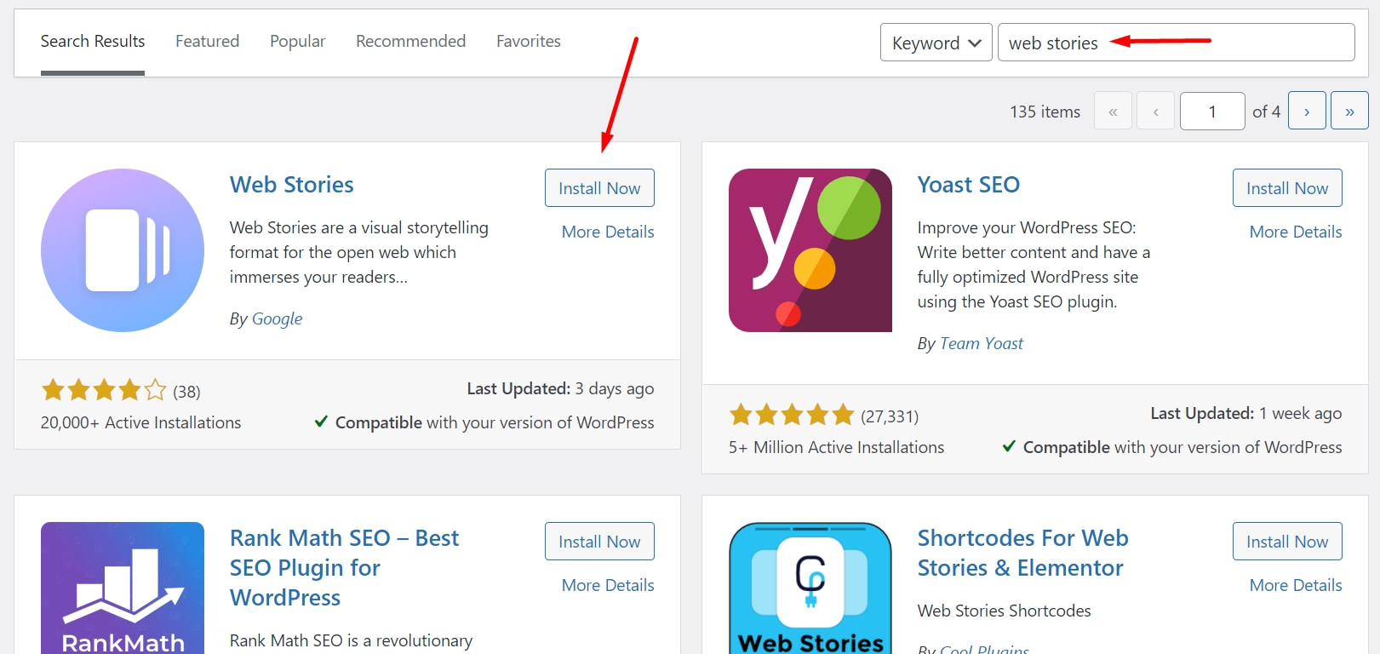Image resolution: width=1380 pixels, height=654 pixels.
Task: Click the Shortcodes For Web Stories logo
Action: pos(810,588)
